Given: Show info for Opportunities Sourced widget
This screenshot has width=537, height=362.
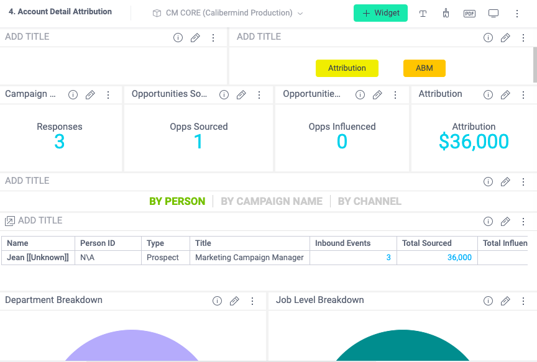Looking at the screenshot, I should [x=224, y=95].
